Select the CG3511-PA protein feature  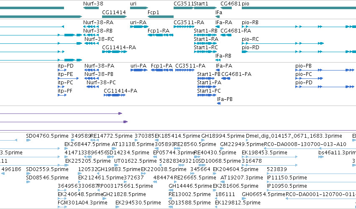tap(185, 70)
